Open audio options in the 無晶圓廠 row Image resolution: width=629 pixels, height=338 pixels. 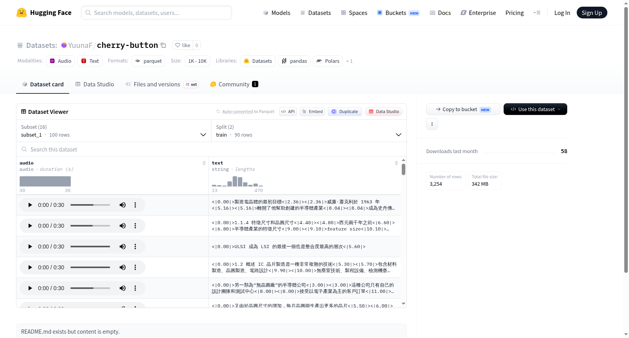coord(135,288)
